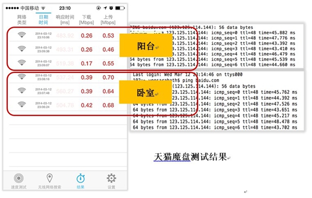The image size is (312, 198).
Task: Click ping line with time=47.526 ms
Action: (x=215, y=104)
